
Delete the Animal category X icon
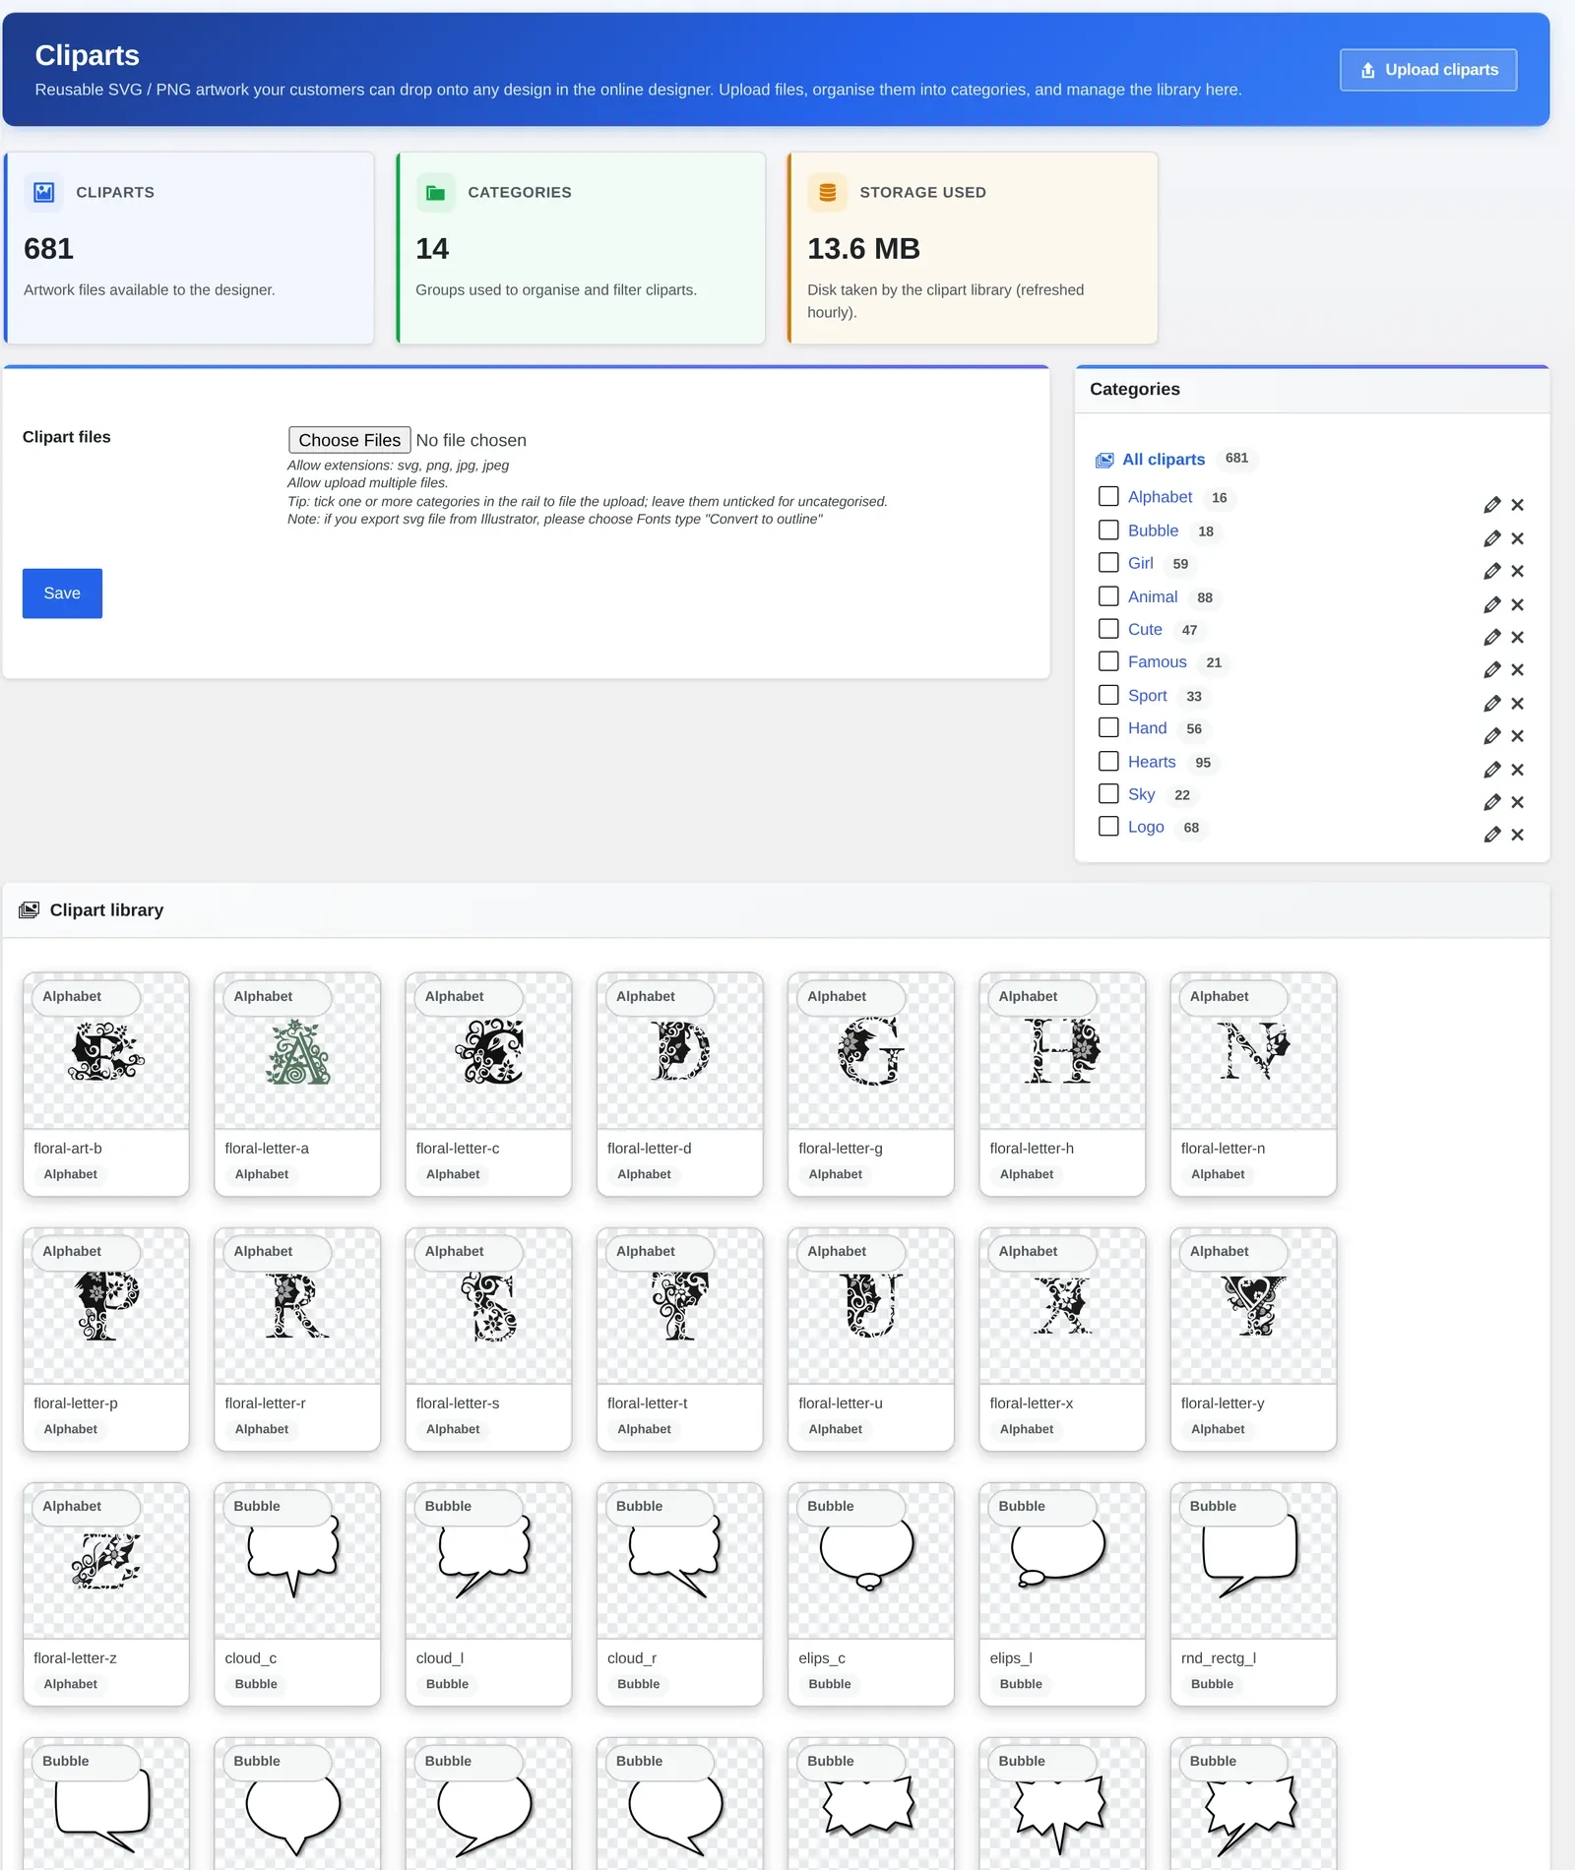click(1518, 604)
